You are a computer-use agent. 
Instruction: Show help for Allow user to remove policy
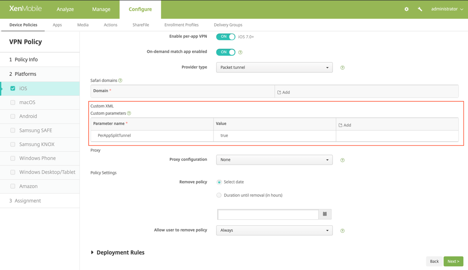pyautogui.click(x=342, y=231)
